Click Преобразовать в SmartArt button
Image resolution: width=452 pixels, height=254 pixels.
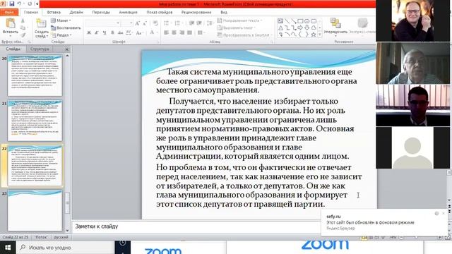[x=244, y=35]
